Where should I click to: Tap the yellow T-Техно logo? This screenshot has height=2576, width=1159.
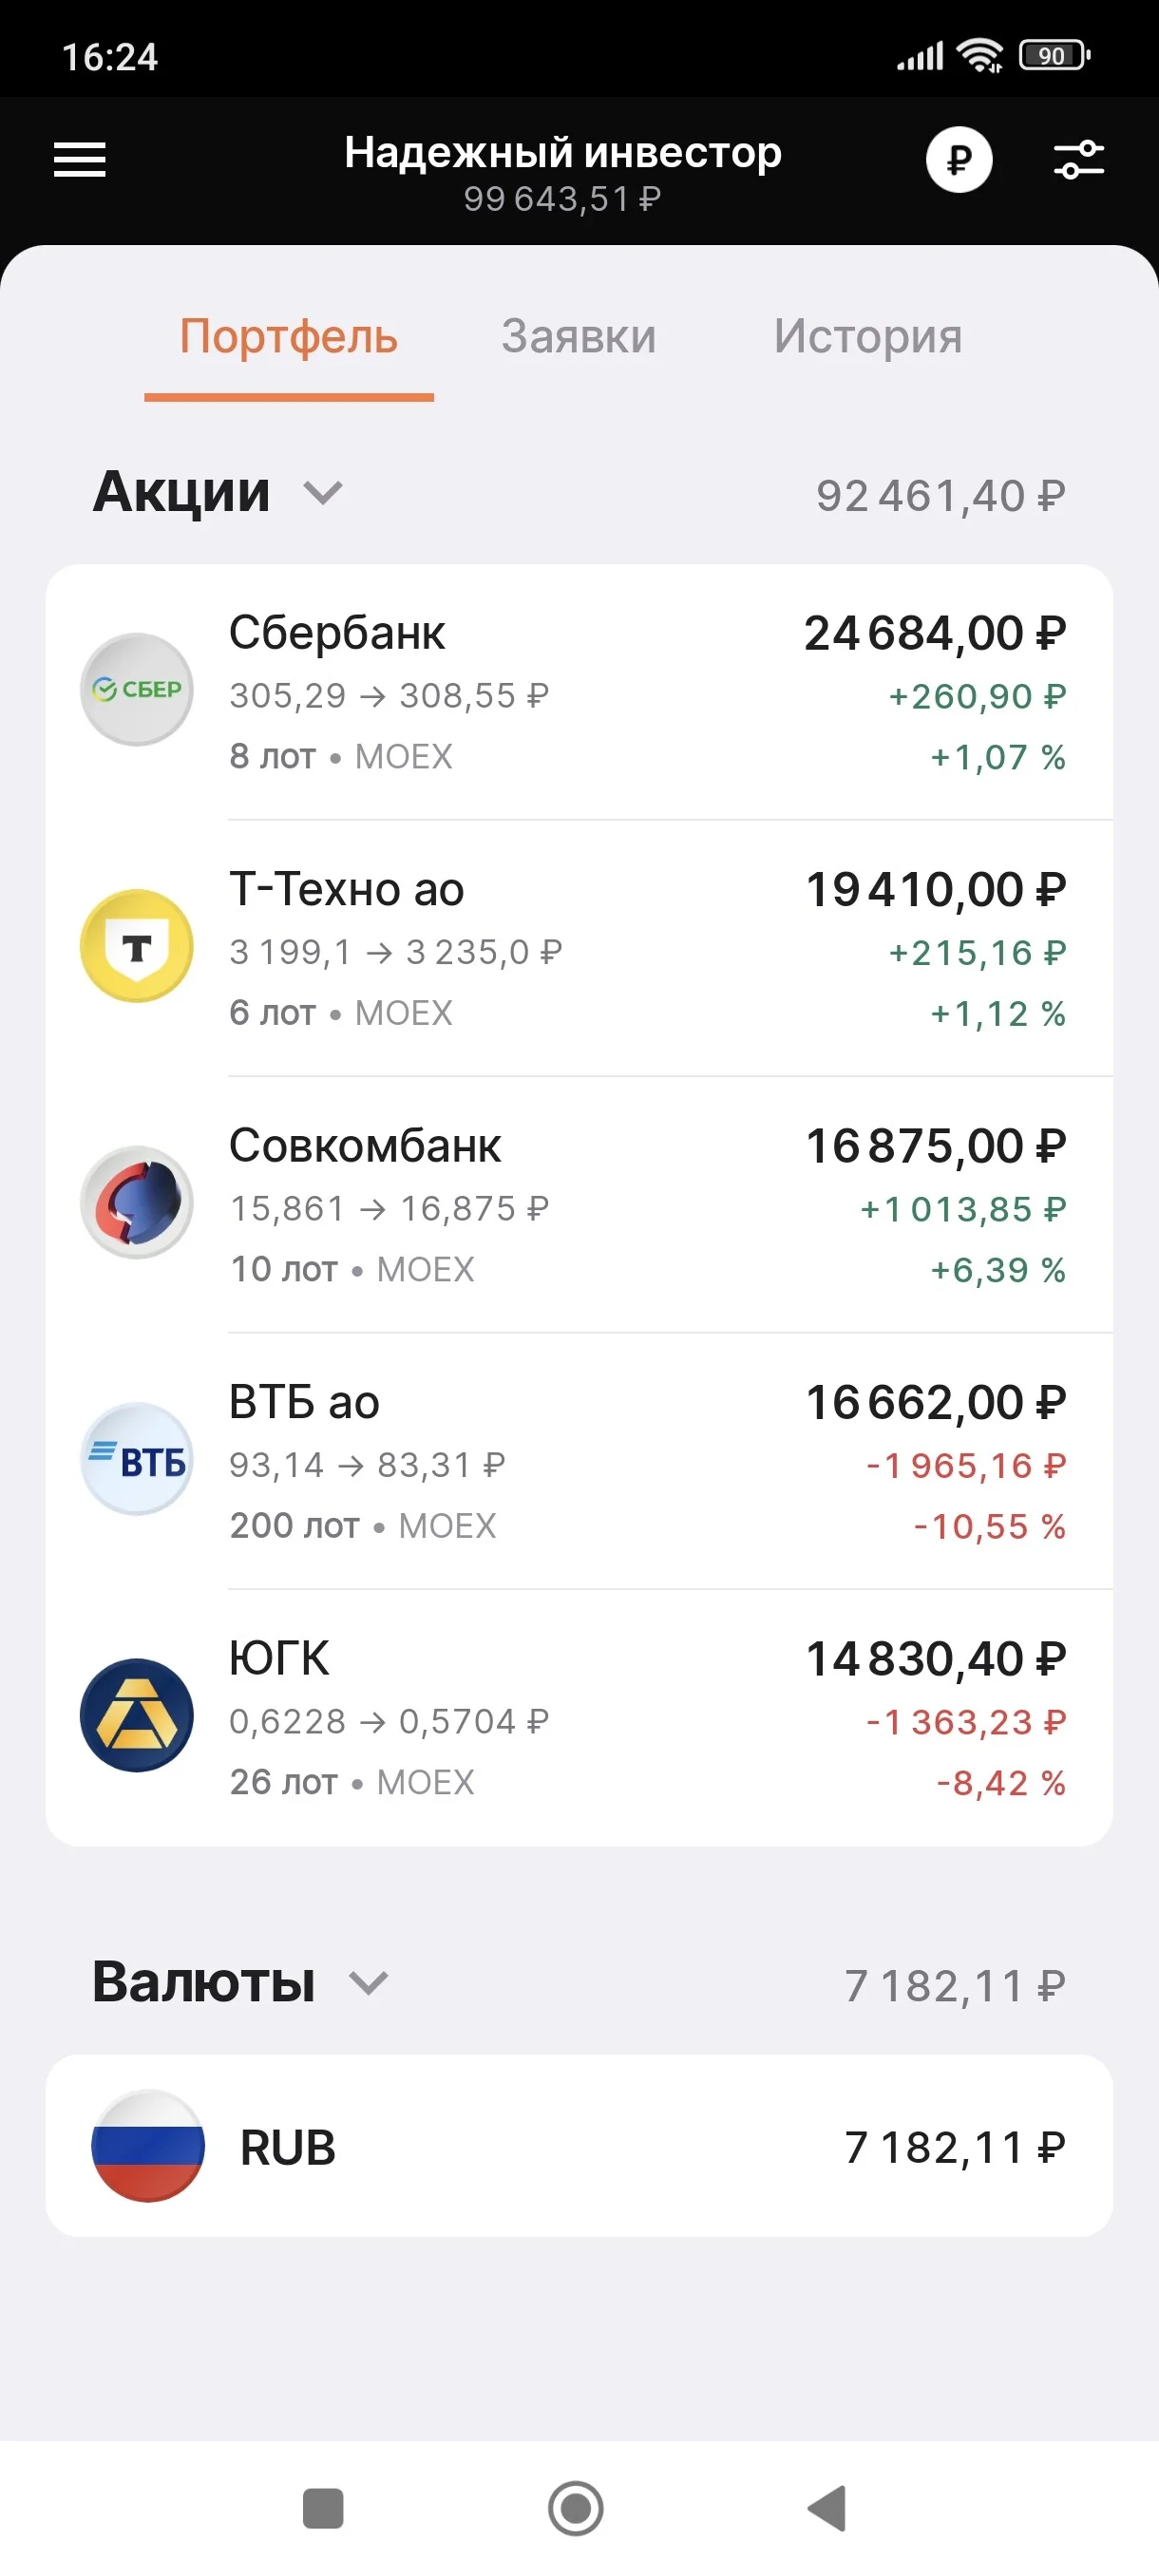click(x=136, y=946)
